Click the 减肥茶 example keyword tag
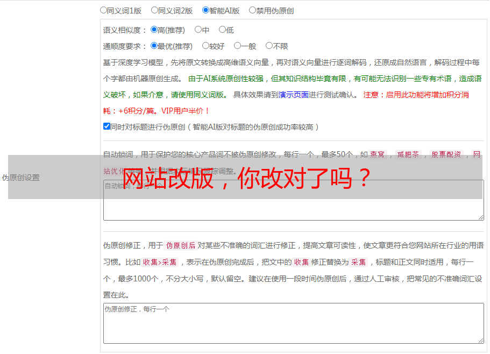Viewport: 490px width, 354px height. 408,154
